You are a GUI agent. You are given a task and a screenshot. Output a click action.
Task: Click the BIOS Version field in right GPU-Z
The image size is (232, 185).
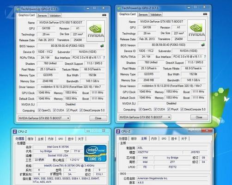coord(169,45)
